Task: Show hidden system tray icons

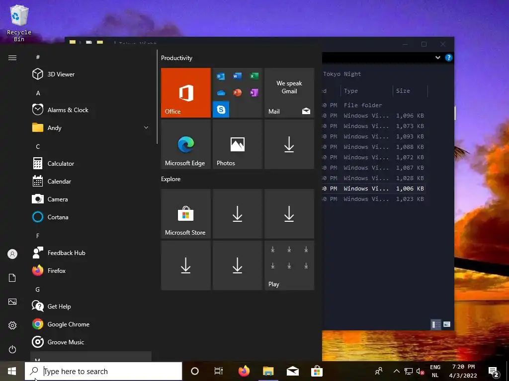Action: pos(396,371)
